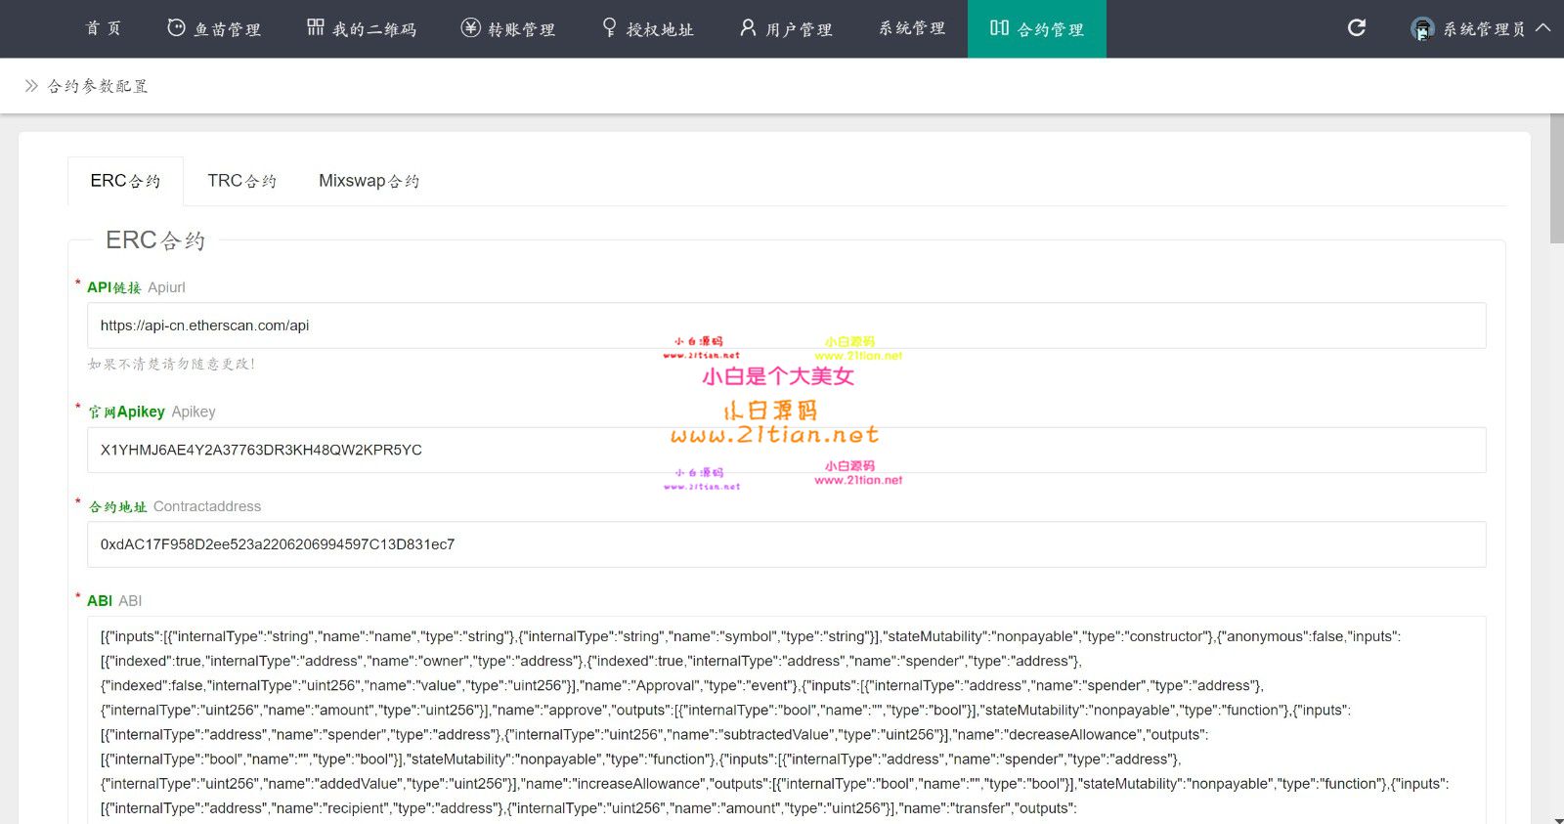The height and width of the screenshot is (824, 1564).
Task: Click the breadcrumb double-arrow icon
Action: pyautogui.click(x=31, y=86)
